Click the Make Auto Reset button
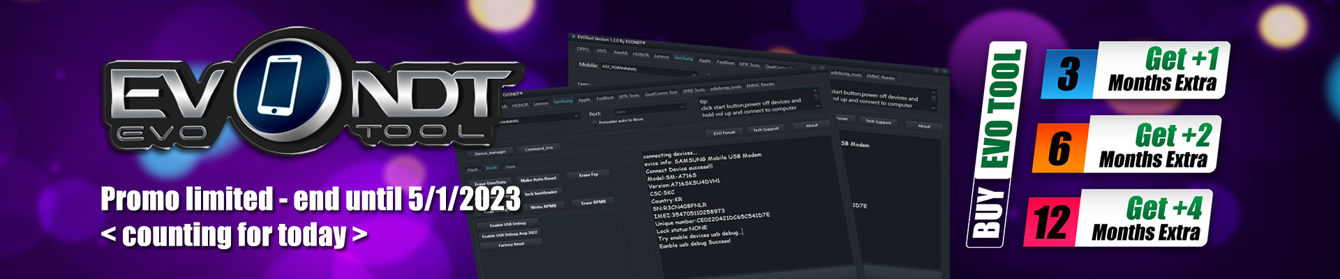1340x279 pixels. [538, 179]
